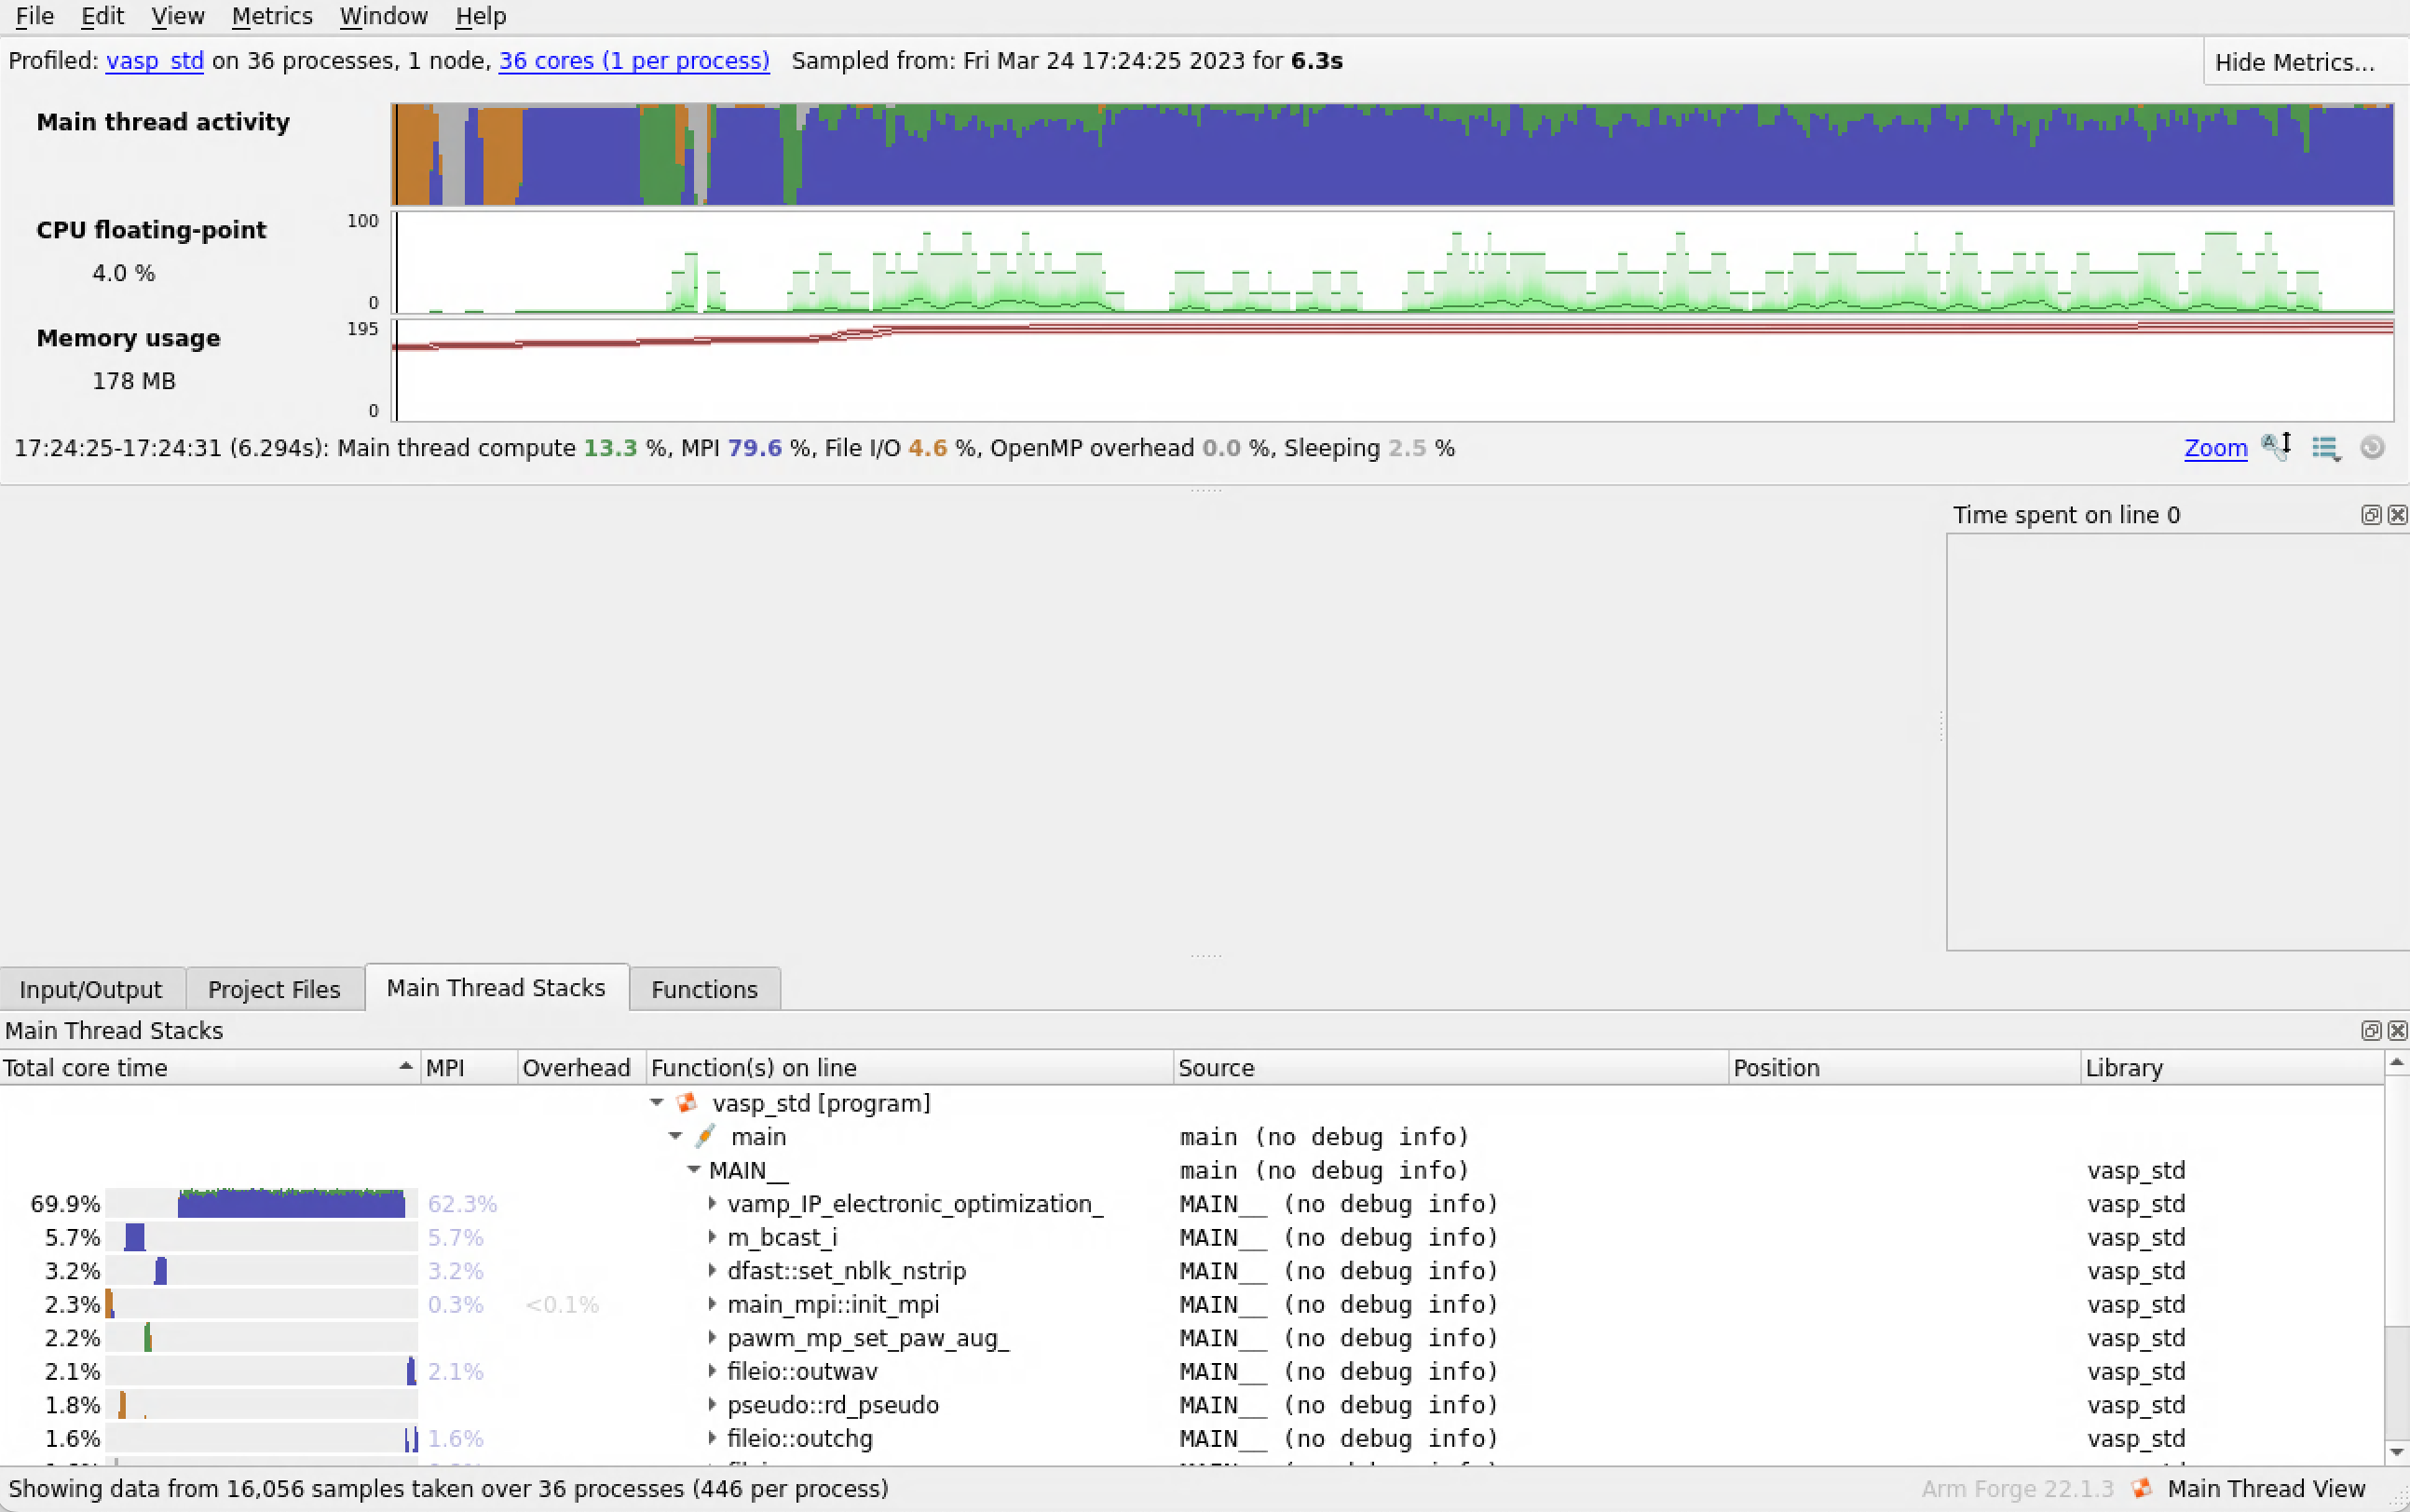2410x1512 pixels.
Task: Undock the Time spent on line panel
Action: click(x=2370, y=515)
